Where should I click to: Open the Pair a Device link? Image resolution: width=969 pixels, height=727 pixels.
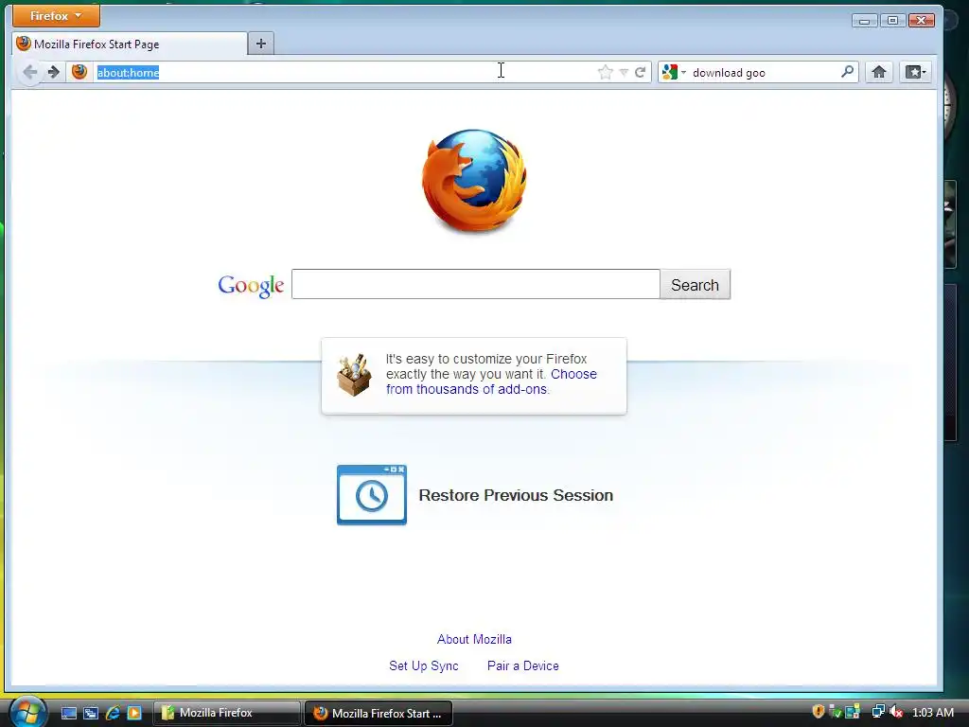[522, 665]
